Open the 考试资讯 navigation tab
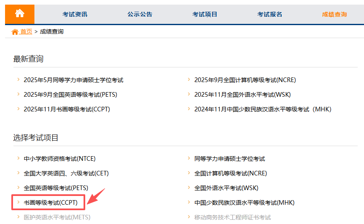This screenshot has height=224, width=364. [x=75, y=14]
